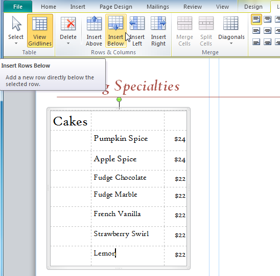Click the Diagonals table icon
Viewport: 280px width, 276px height.
(230, 23)
